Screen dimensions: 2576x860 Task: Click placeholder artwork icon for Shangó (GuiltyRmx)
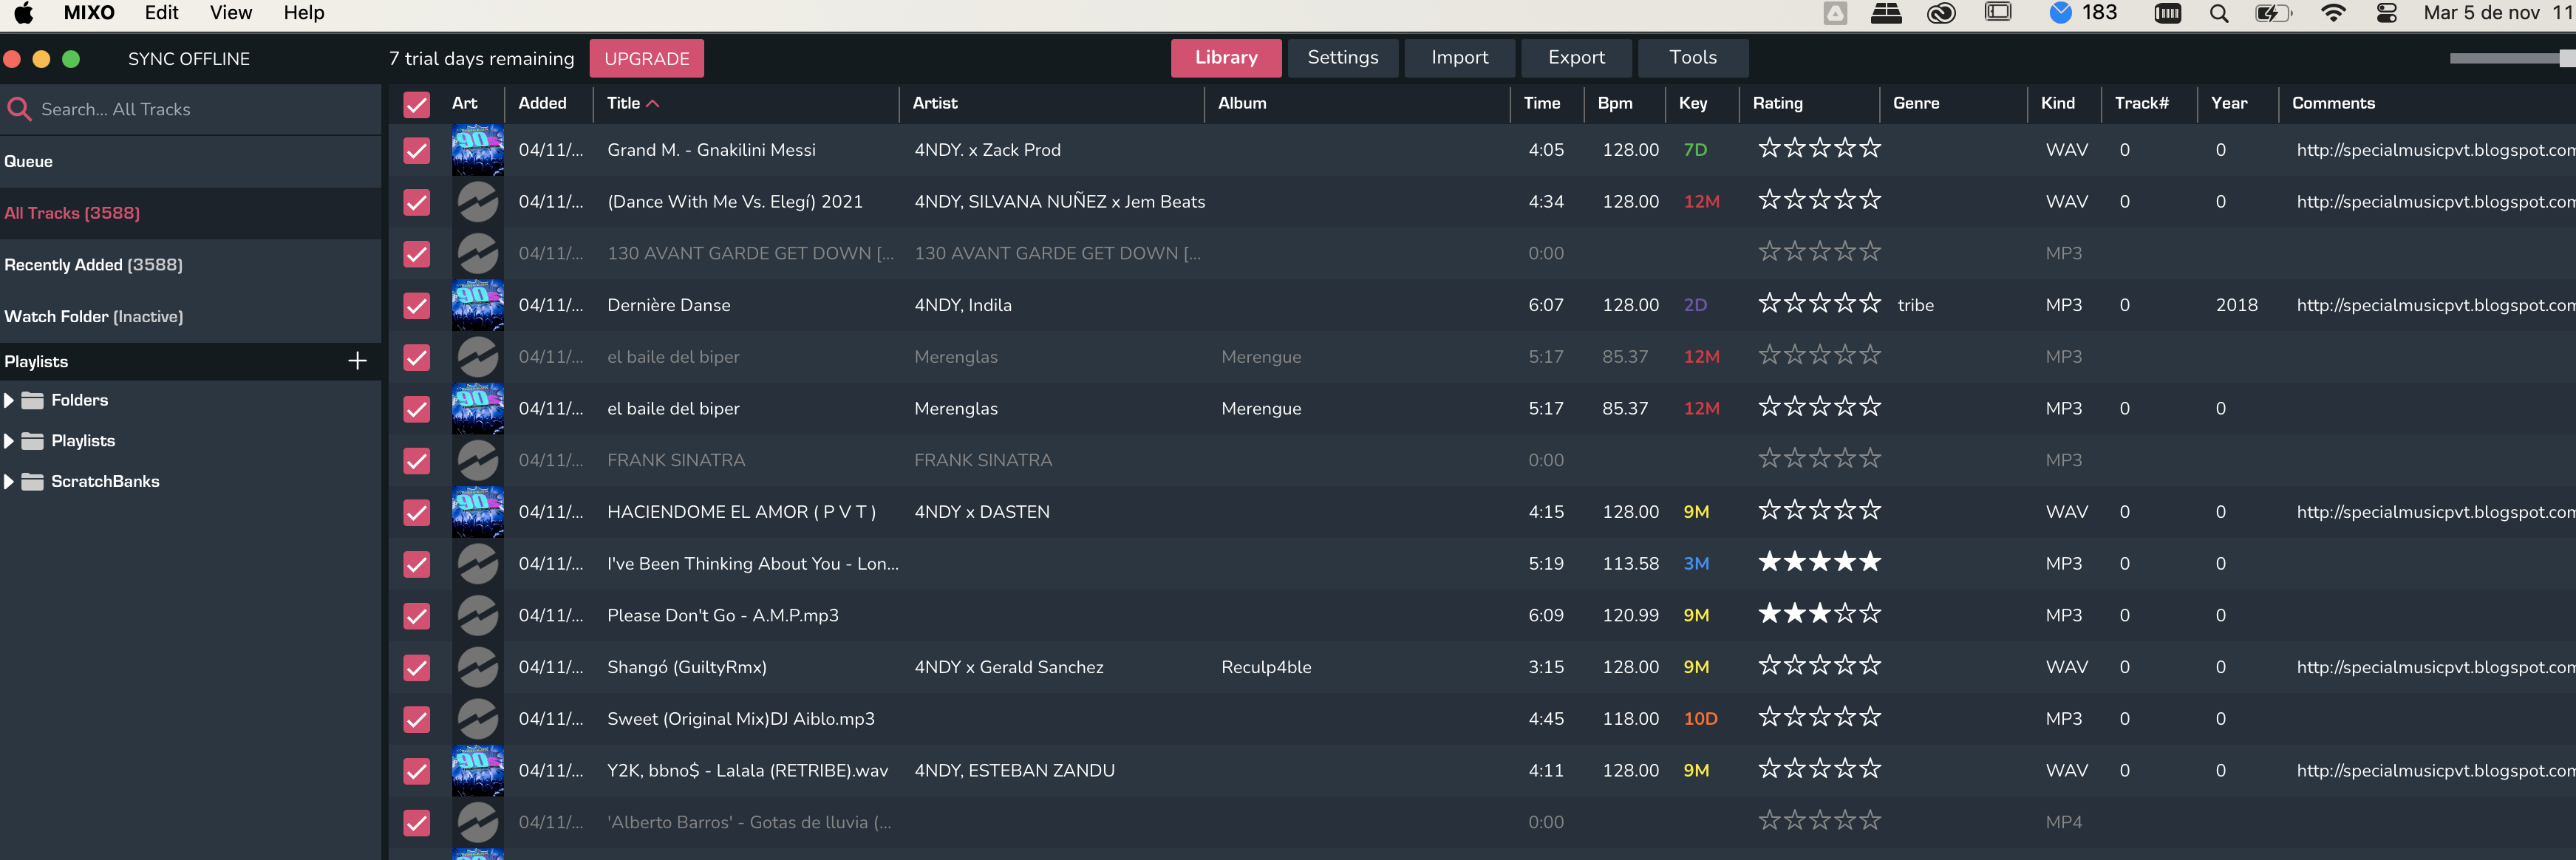click(478, 667)
